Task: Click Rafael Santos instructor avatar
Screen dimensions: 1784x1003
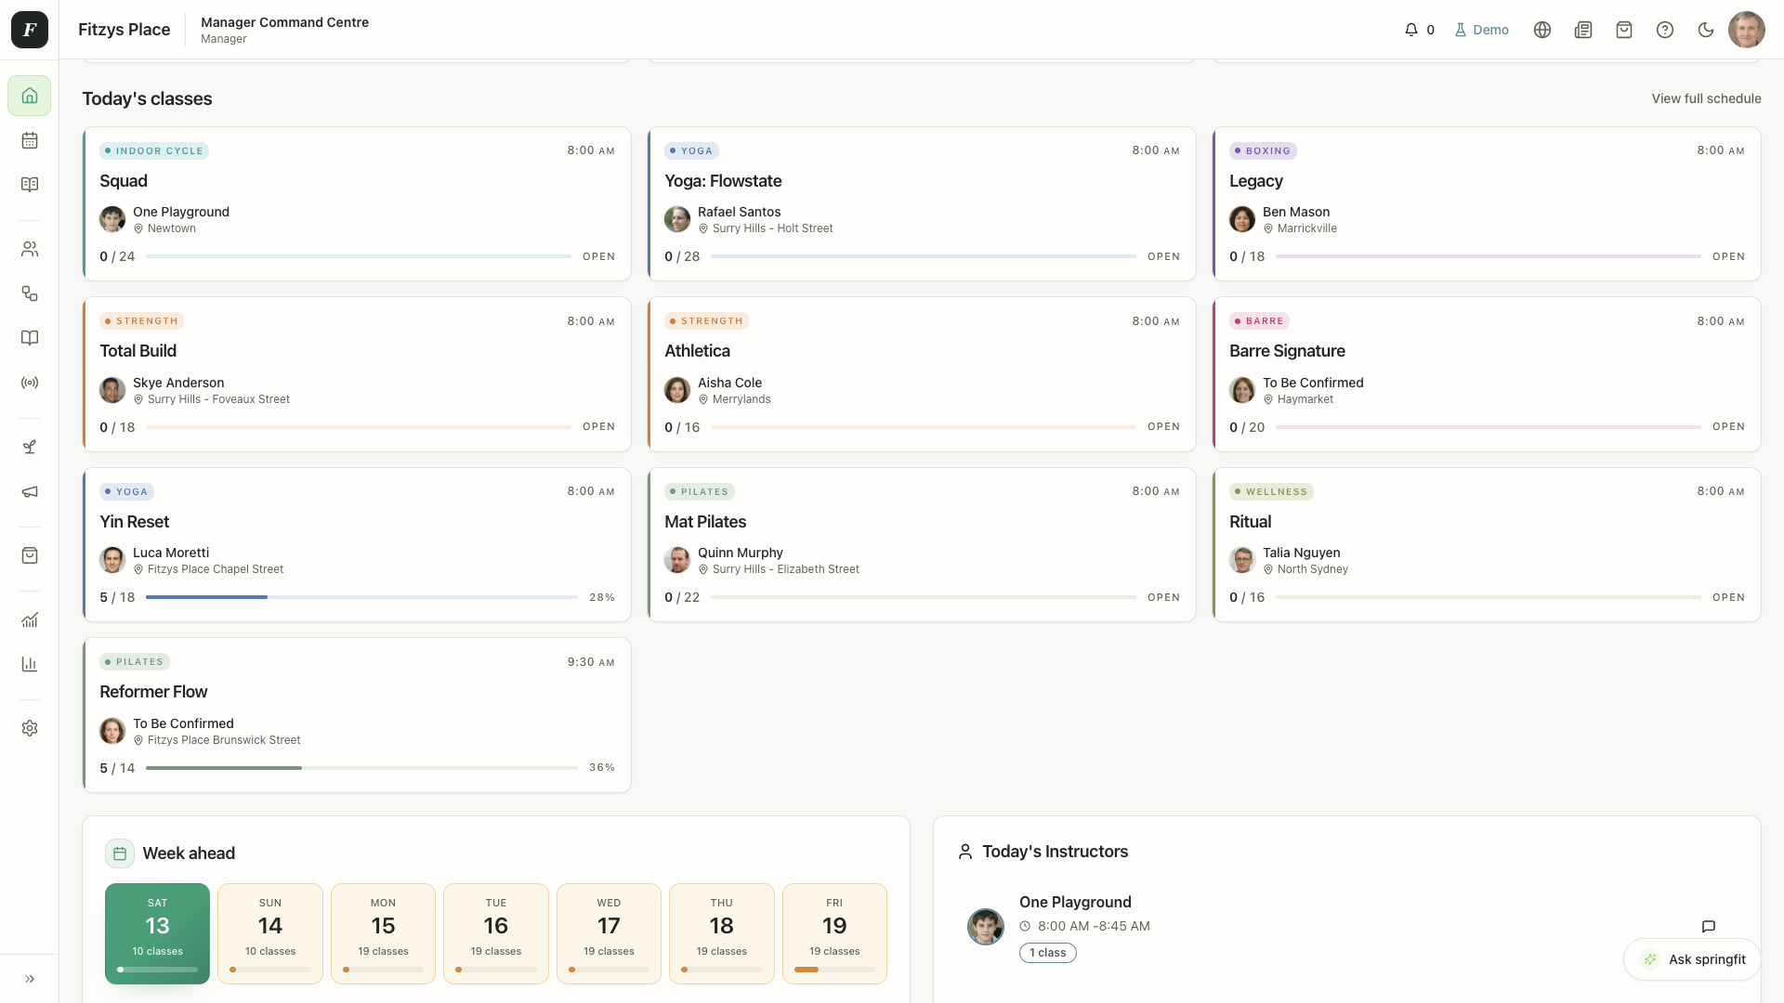Action: click(677, 219)
